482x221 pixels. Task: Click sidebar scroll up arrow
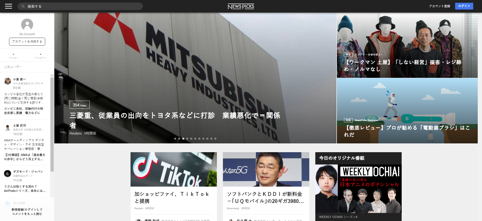[x=52, y=76]
